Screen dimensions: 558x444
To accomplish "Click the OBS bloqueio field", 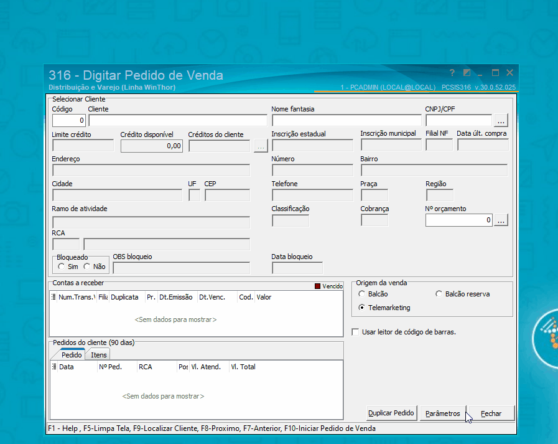I will [x=181, y=268].
